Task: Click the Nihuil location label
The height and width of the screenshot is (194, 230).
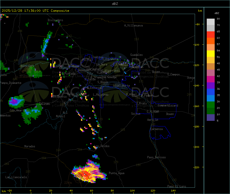Action: point(60,116)
